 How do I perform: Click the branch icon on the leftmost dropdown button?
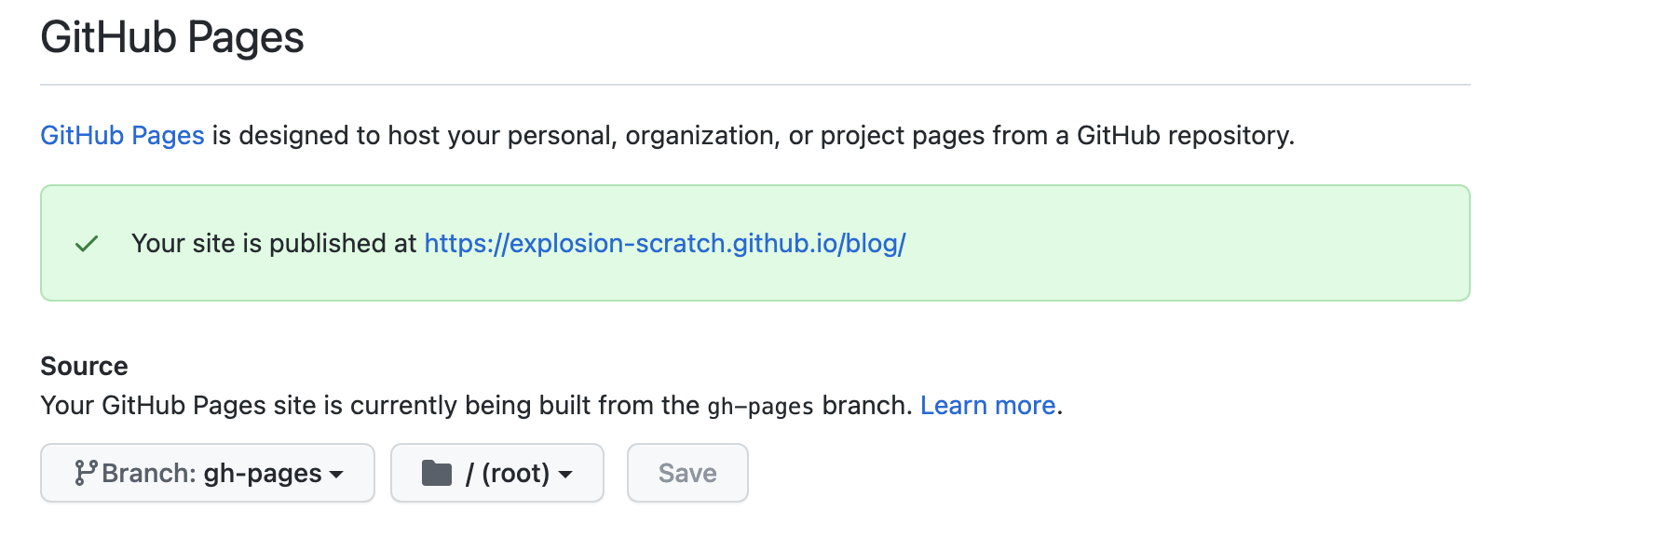click(x=86, y=473)
